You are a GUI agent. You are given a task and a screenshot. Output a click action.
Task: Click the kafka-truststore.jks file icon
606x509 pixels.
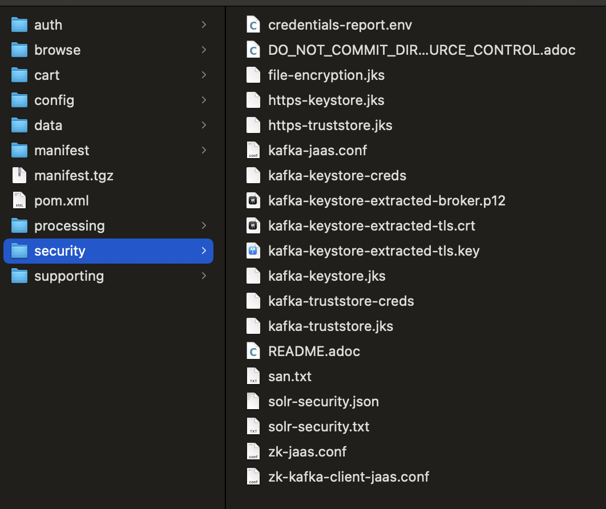[x=253, y=326]
